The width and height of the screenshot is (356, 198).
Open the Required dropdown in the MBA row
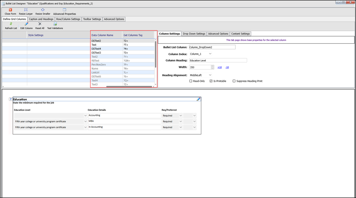(180, 121)
